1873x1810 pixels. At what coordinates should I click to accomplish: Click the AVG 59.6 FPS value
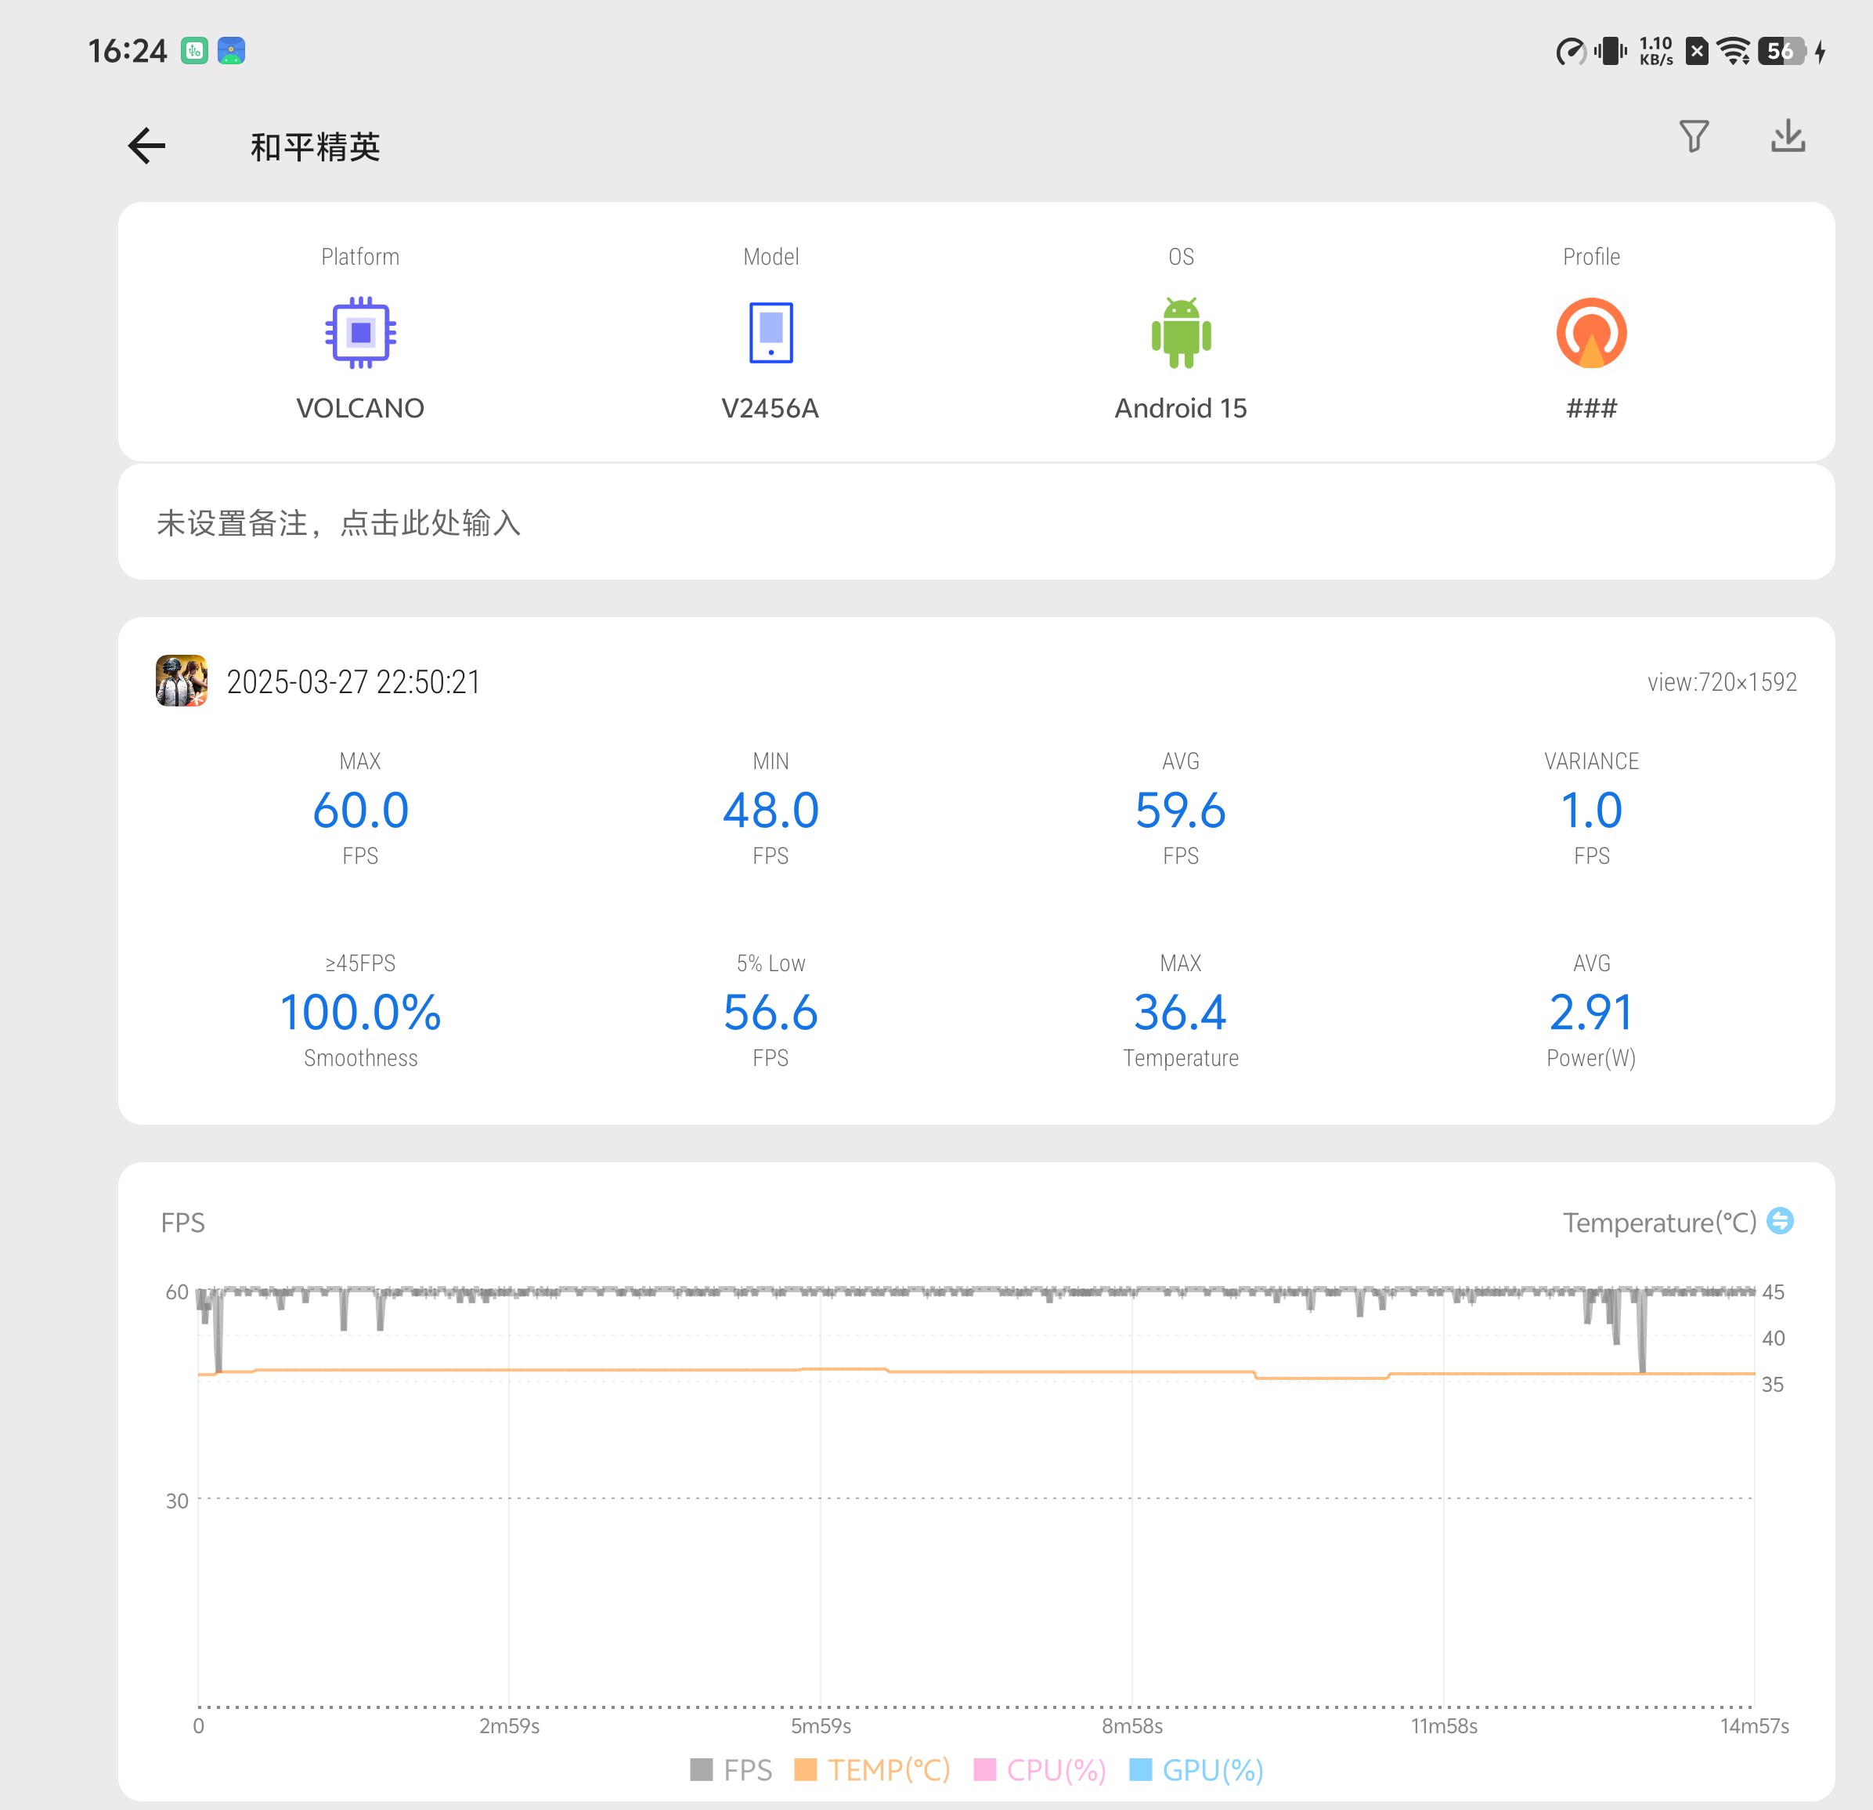tap(1180, 811)
